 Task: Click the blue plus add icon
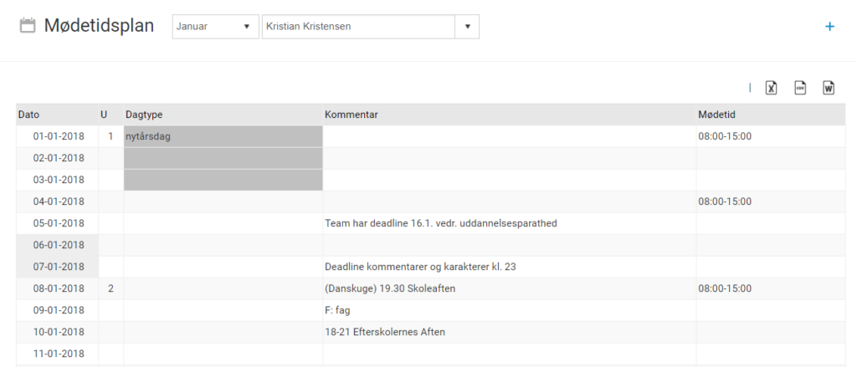coord(829,27)
